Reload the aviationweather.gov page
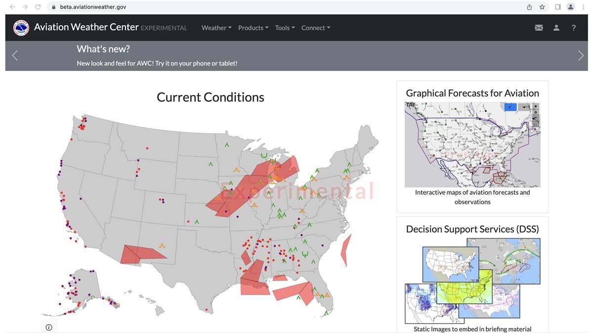The width and height of the screenshot is (593, 333). point(38,7)
